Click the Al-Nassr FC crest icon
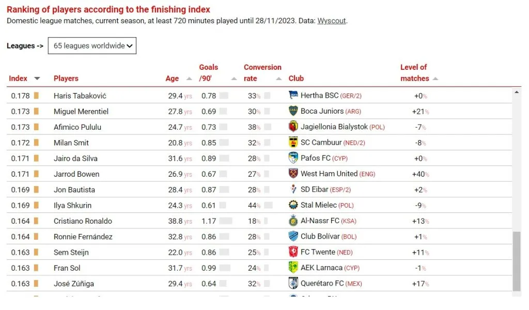 click(x=293, y=221)
